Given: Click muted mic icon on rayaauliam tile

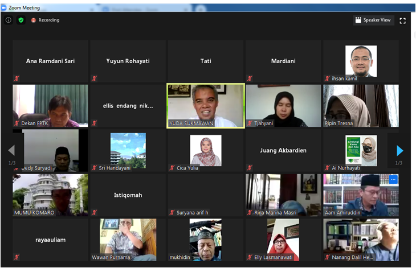Looking at the screenshot, I should click(17, 257).
